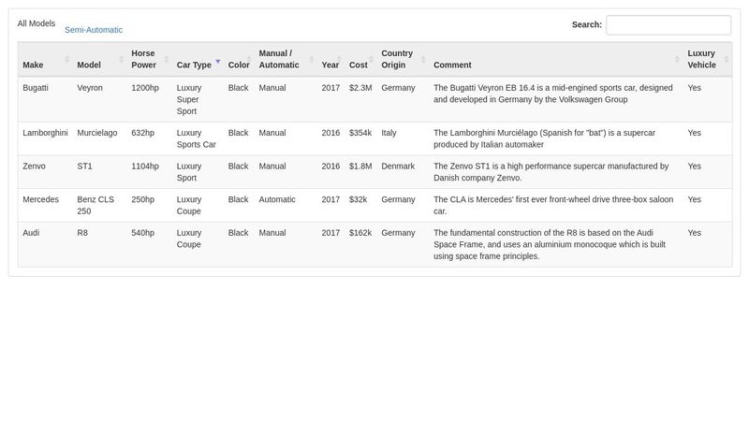Sort by the Comment header label

point(452,65)
